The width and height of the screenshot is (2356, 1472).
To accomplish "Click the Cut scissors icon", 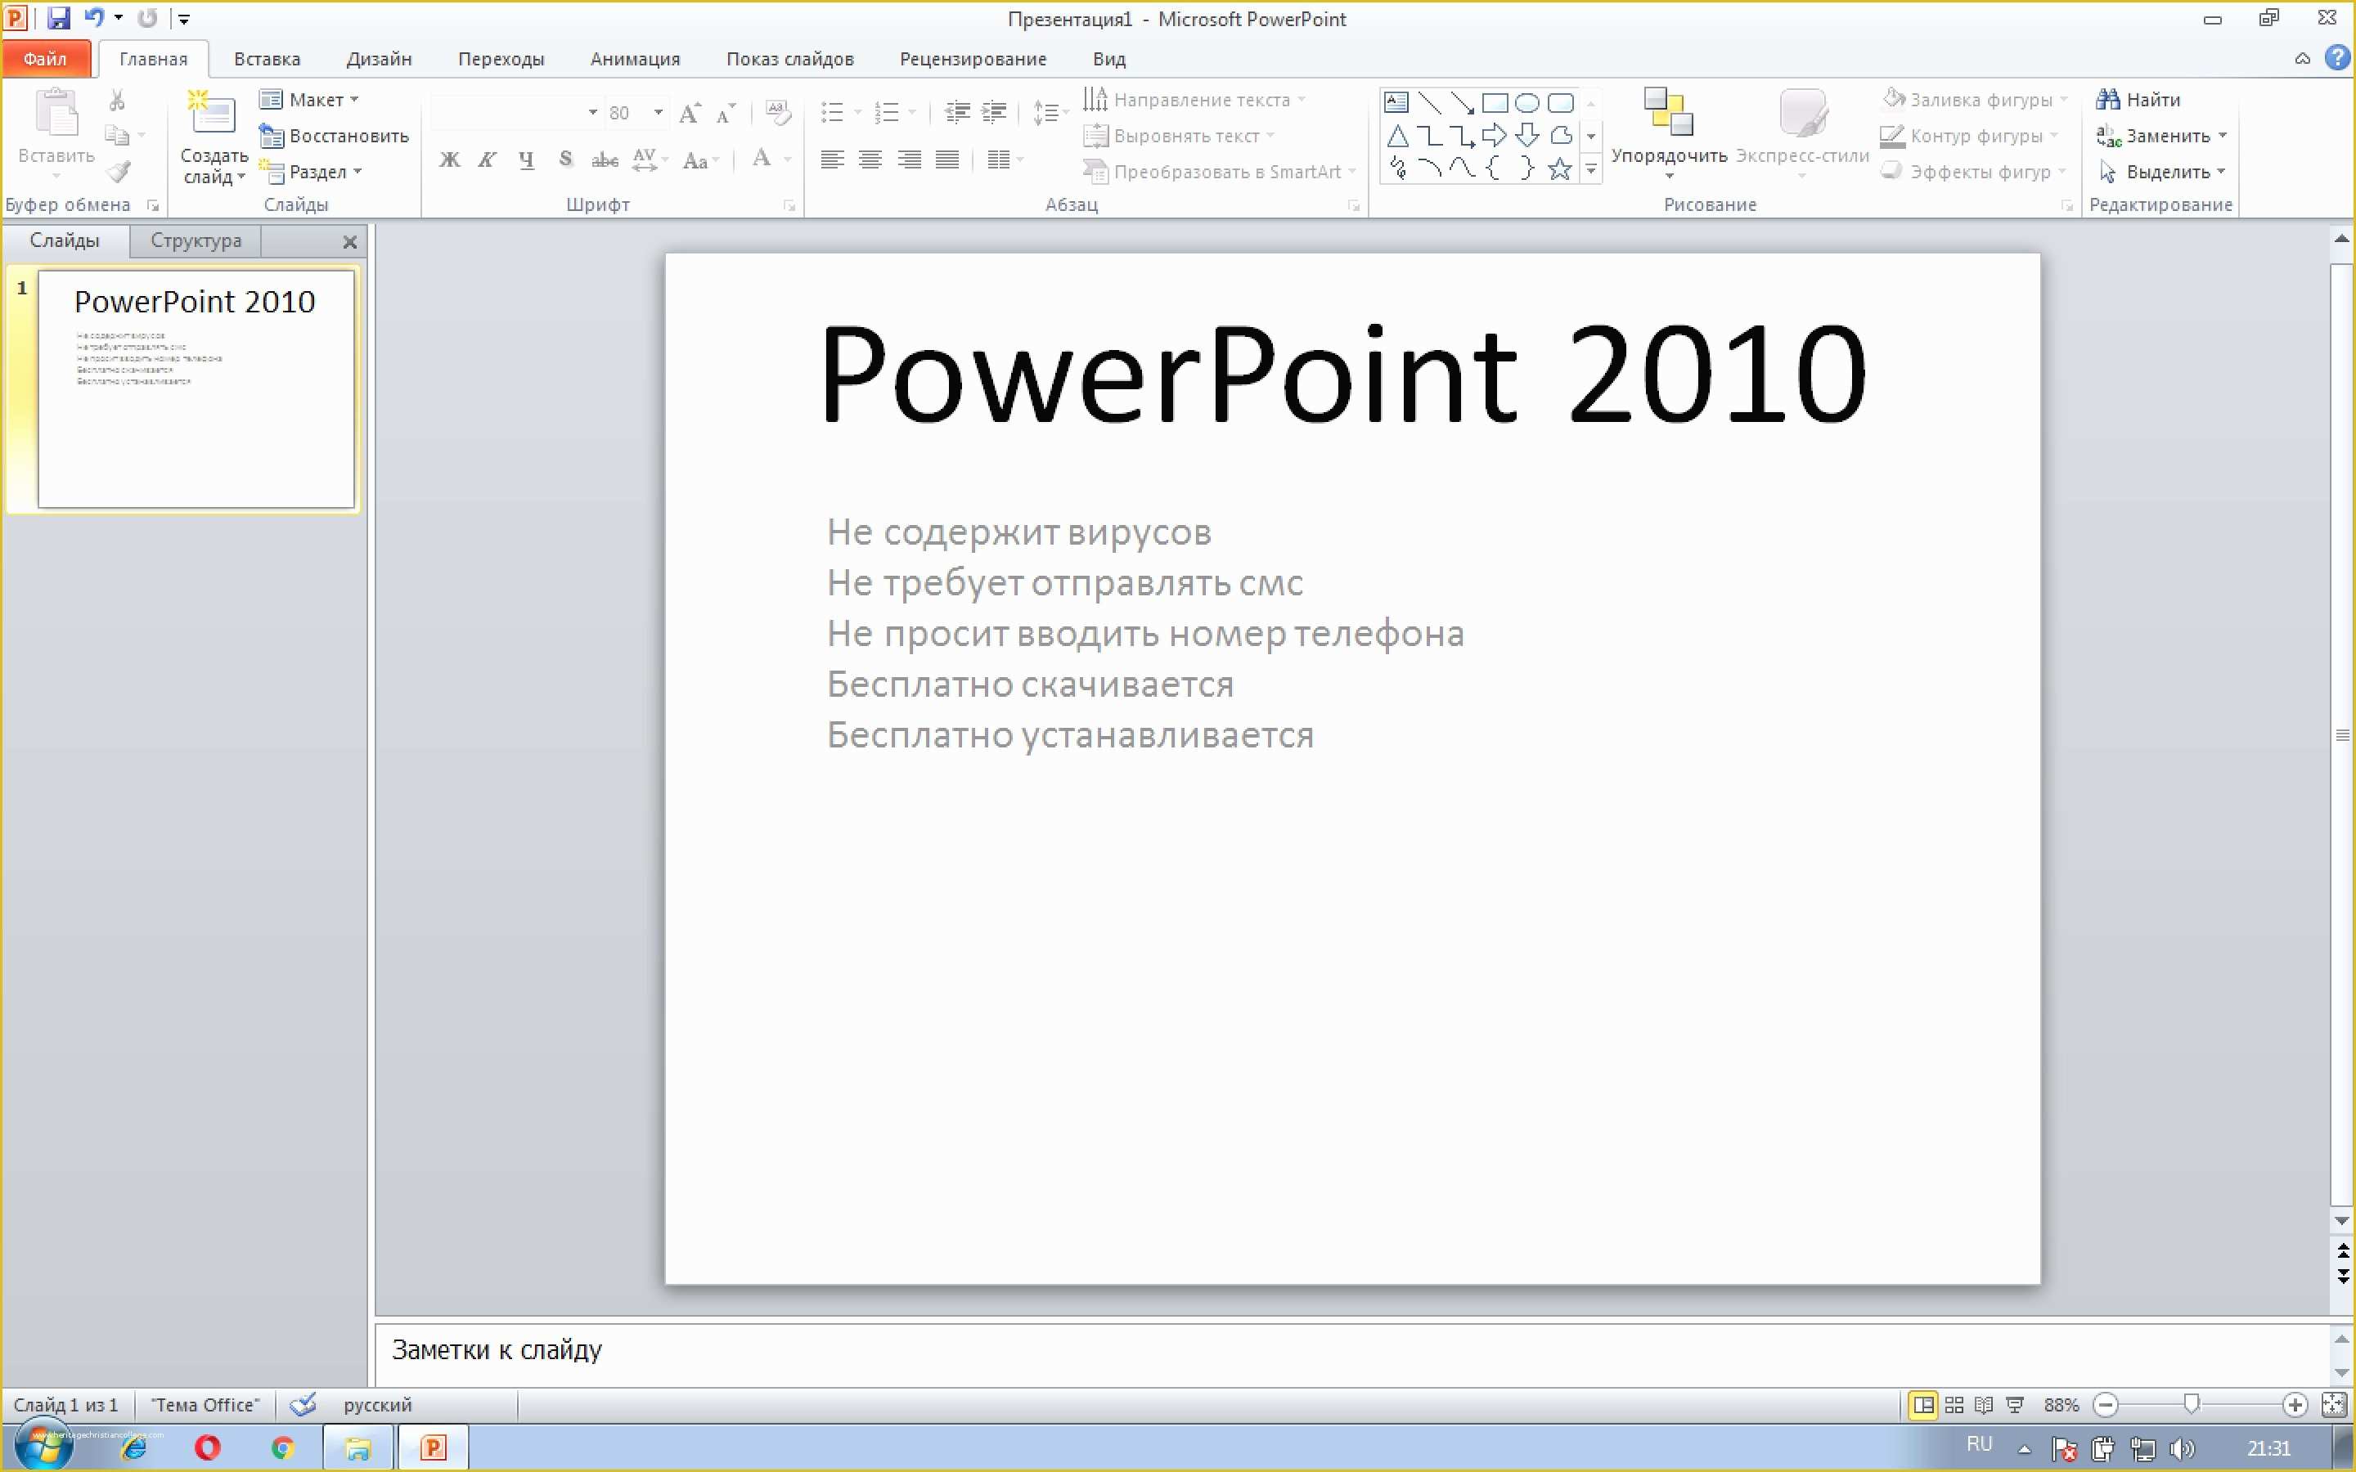I will [117, 99].
